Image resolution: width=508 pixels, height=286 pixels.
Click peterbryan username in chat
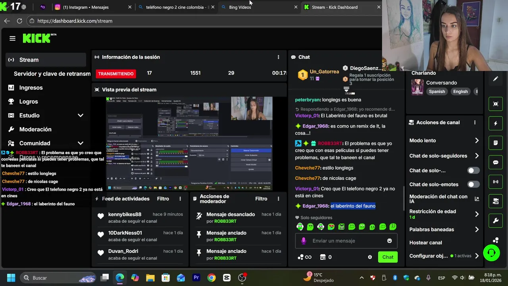[307, 100]
